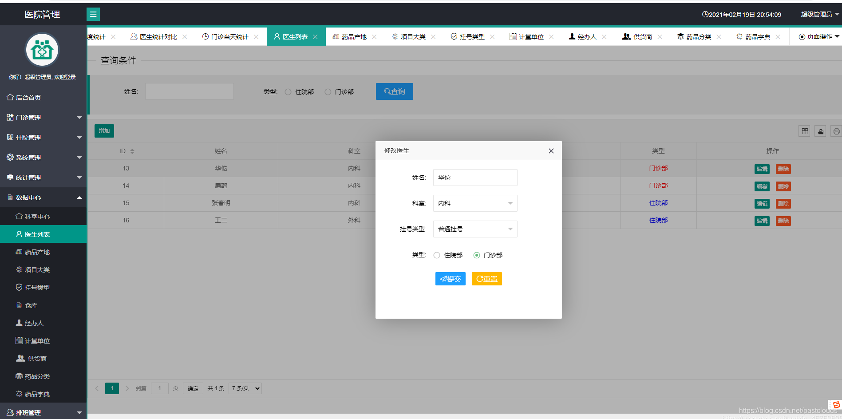
Task: Expand the 门诊管理 sidebar menu
Action: [x=43, y=118]
